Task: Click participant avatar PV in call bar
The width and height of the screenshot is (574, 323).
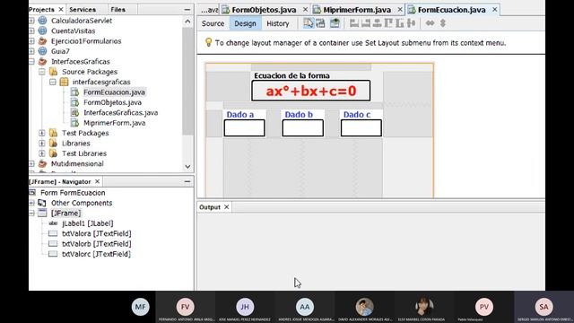Action: pos(484,307)
